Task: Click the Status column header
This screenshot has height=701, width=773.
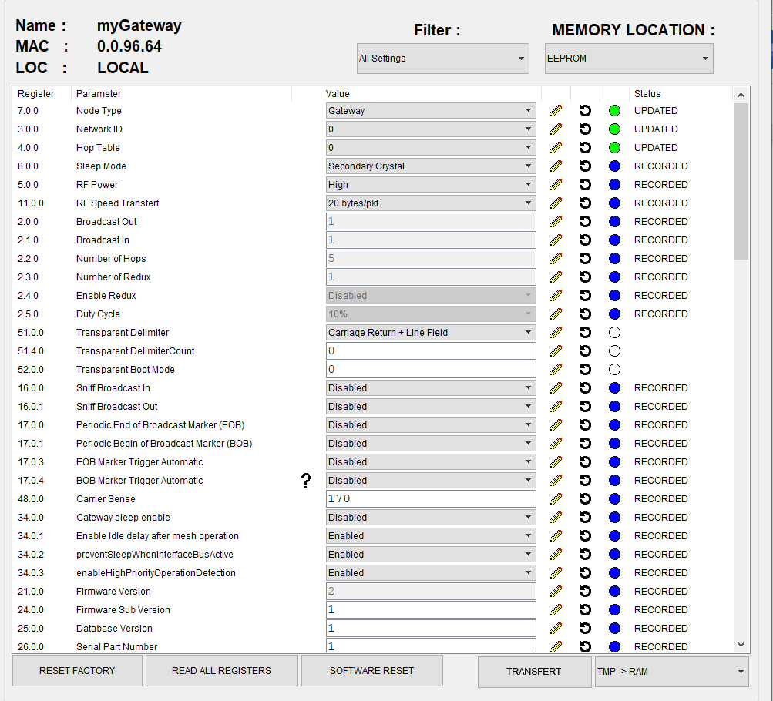Action: pyautogui.click(x=647, y=94)
